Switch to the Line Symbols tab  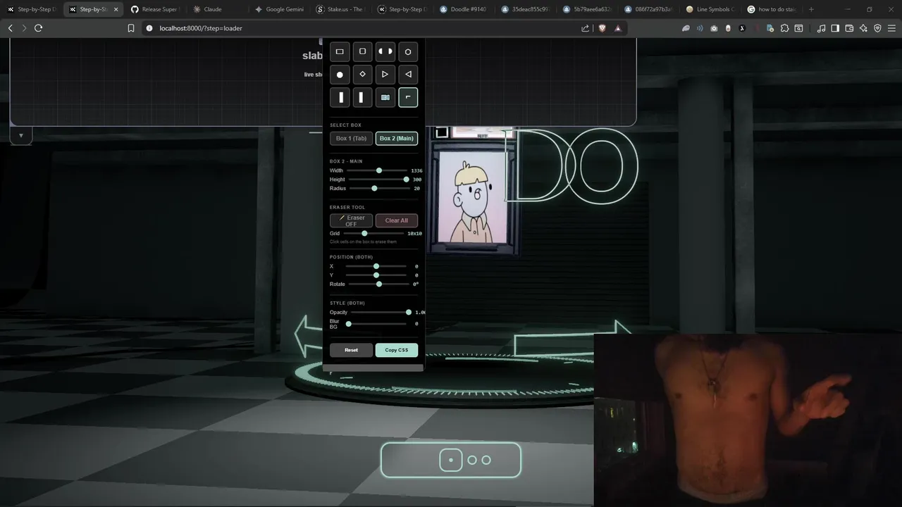pos(712,9)
